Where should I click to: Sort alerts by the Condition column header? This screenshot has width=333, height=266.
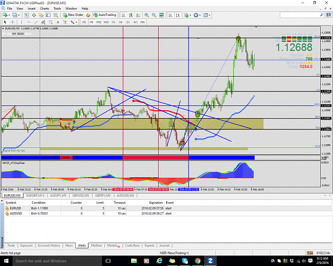(x=38, y=203)
